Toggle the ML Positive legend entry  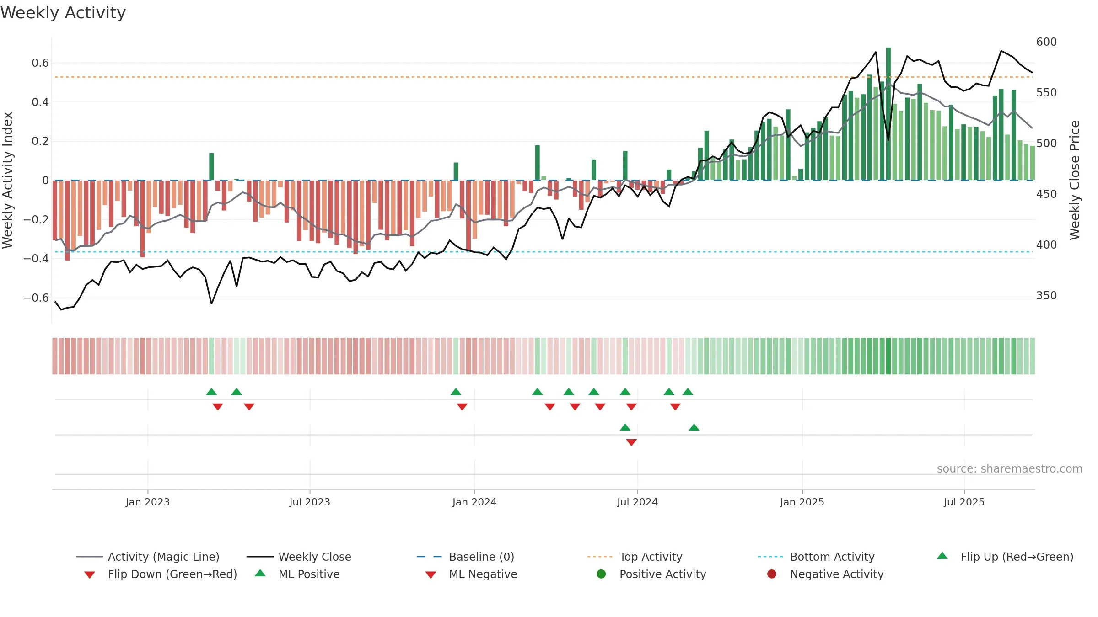click(297, 574)
